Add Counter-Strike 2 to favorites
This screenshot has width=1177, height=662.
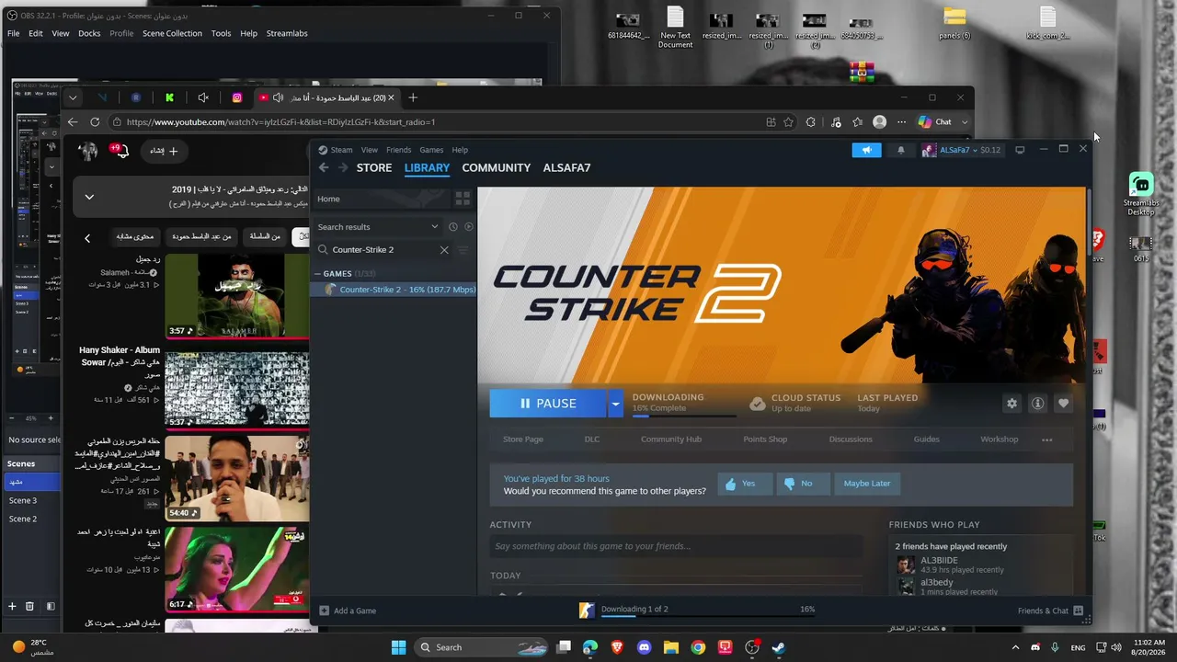coord(1063,403)
